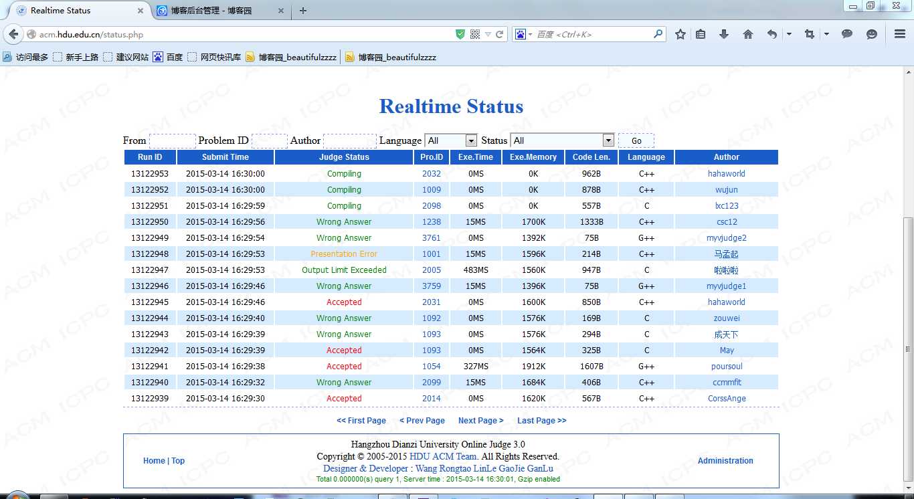
Task: Open problem 3761 link
Action: (432, 238)
